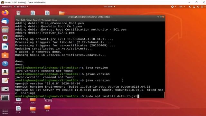
Task: Click 'Adding debian:Visa_eCommerce_Root.pem' line
Action: click(x=49, y=23)
